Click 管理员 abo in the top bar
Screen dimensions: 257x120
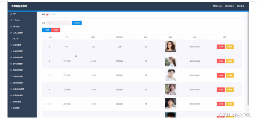pos(218,6)
